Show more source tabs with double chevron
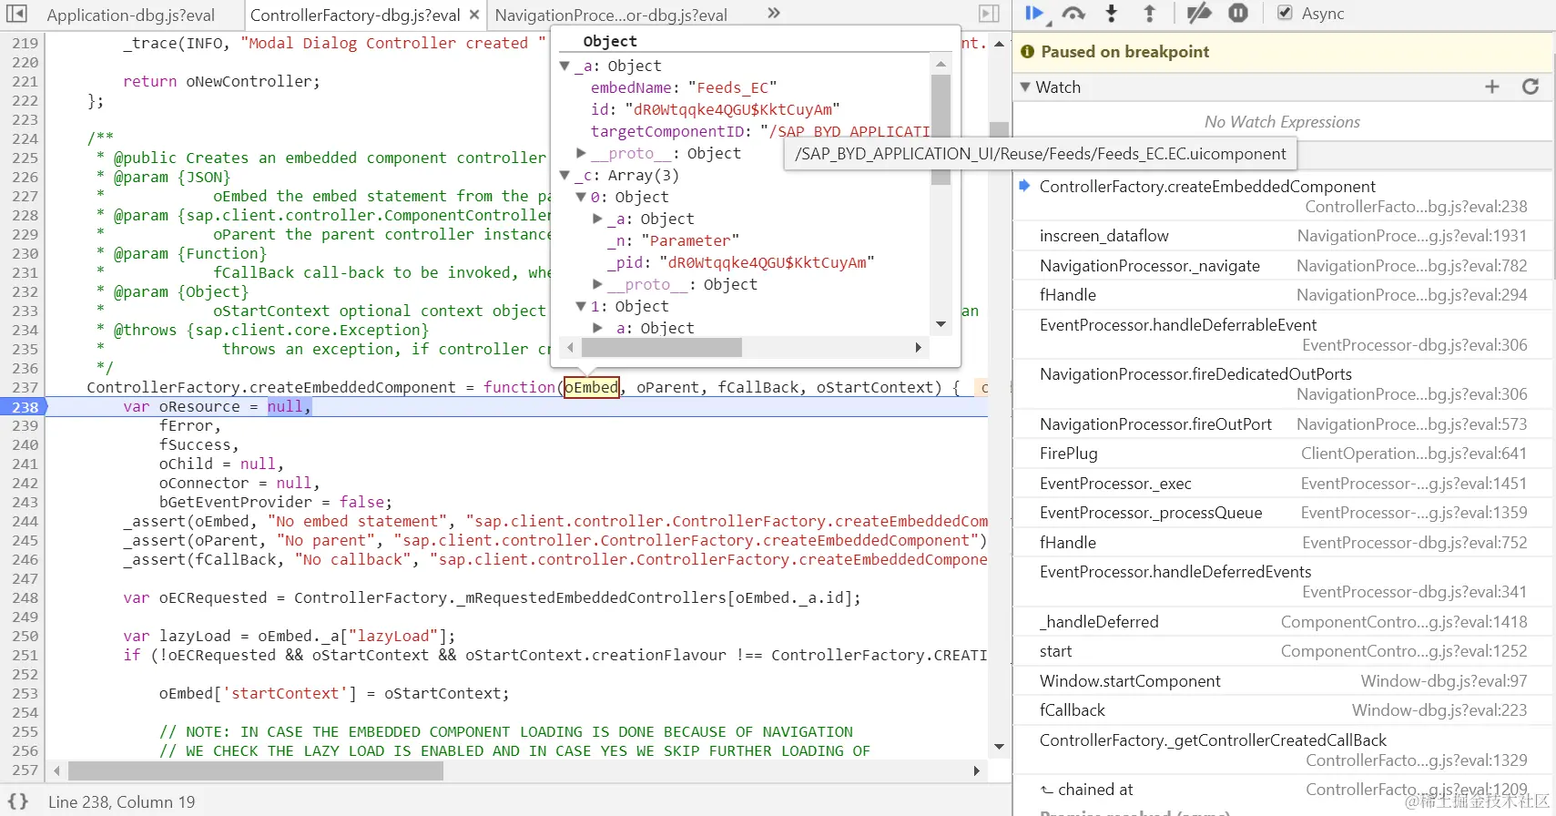This screenshot has height=816, width=1556. tap(774, 13)
